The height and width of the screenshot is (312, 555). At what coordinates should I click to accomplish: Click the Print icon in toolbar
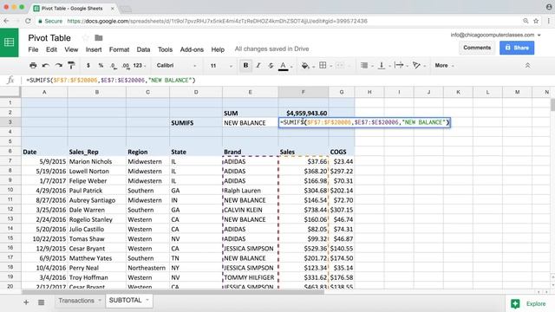coord(33,66)
